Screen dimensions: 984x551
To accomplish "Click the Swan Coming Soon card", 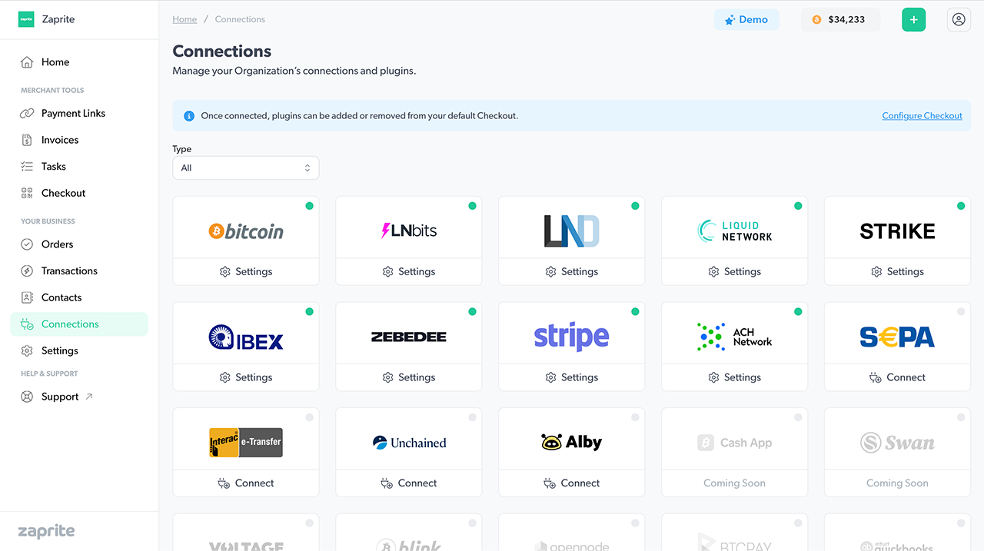I will (897, 453).
